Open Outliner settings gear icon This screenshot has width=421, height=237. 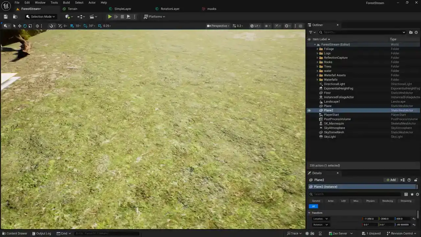tap(416, 32)
